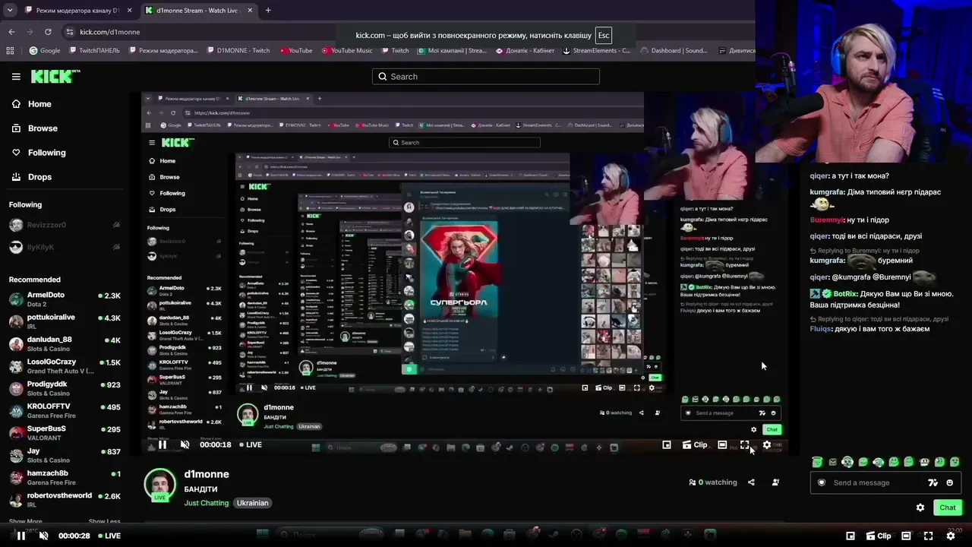Open the apps grid in the main bookmarks bar

tap(10, 51)
